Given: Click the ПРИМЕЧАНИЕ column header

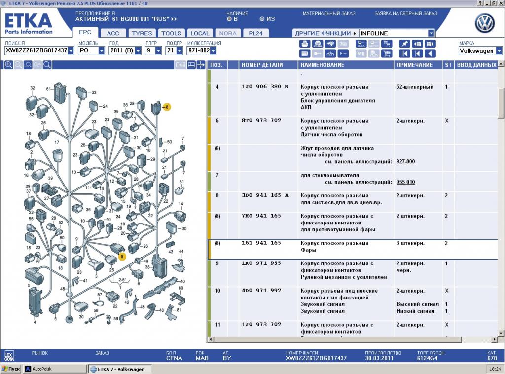Looking at the screenshot, I should coord(418,65).
